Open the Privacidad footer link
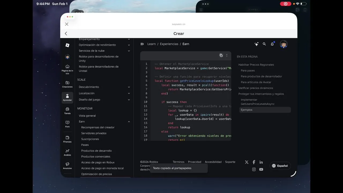 click(195, 162)
